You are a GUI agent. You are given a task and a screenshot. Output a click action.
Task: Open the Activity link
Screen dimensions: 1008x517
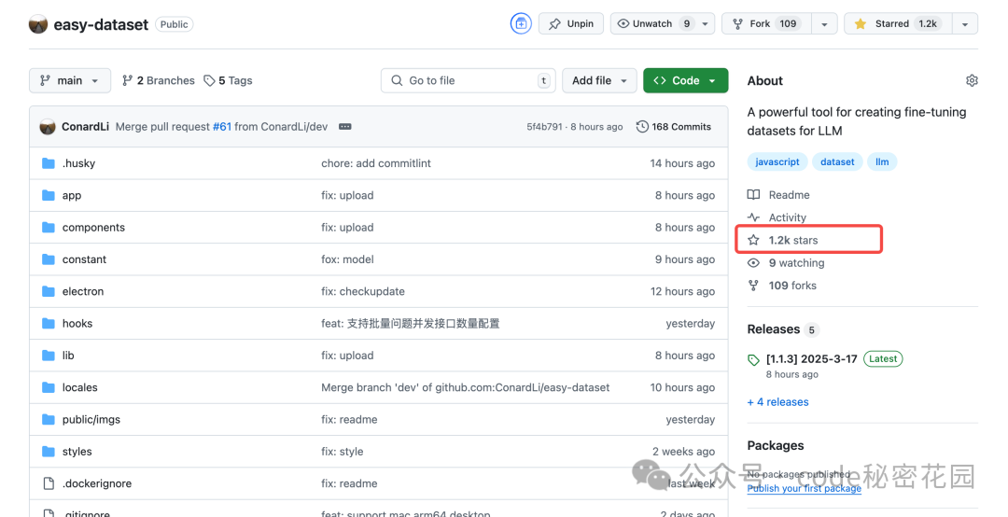point(777,217)
